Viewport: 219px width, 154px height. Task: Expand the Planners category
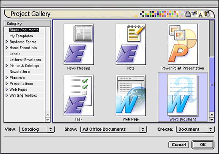(6, 78)
